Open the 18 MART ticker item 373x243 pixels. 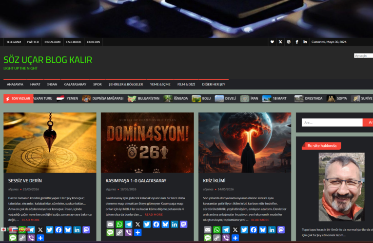point(275,98)
